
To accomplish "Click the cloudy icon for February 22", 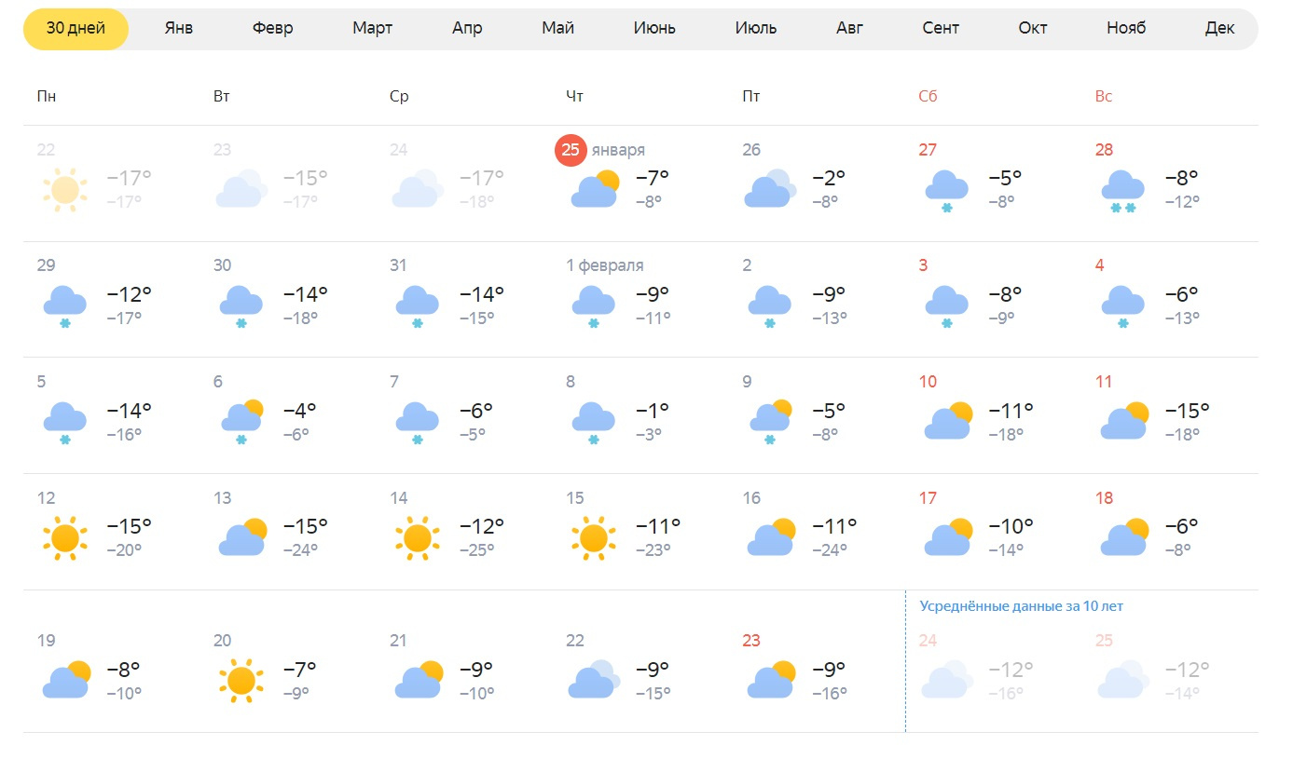I will [x=593, y=680].
